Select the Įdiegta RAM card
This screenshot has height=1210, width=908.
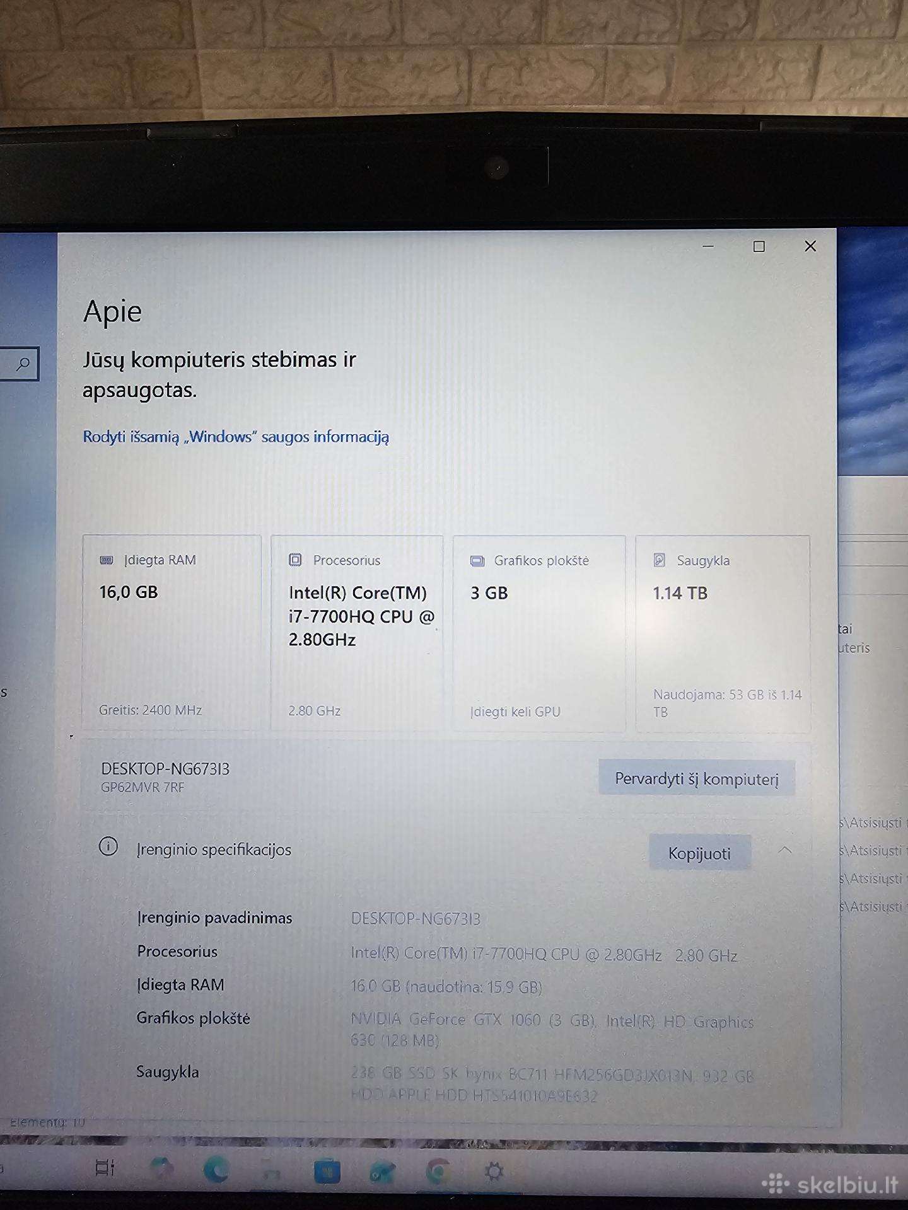(x=172, y=633)
